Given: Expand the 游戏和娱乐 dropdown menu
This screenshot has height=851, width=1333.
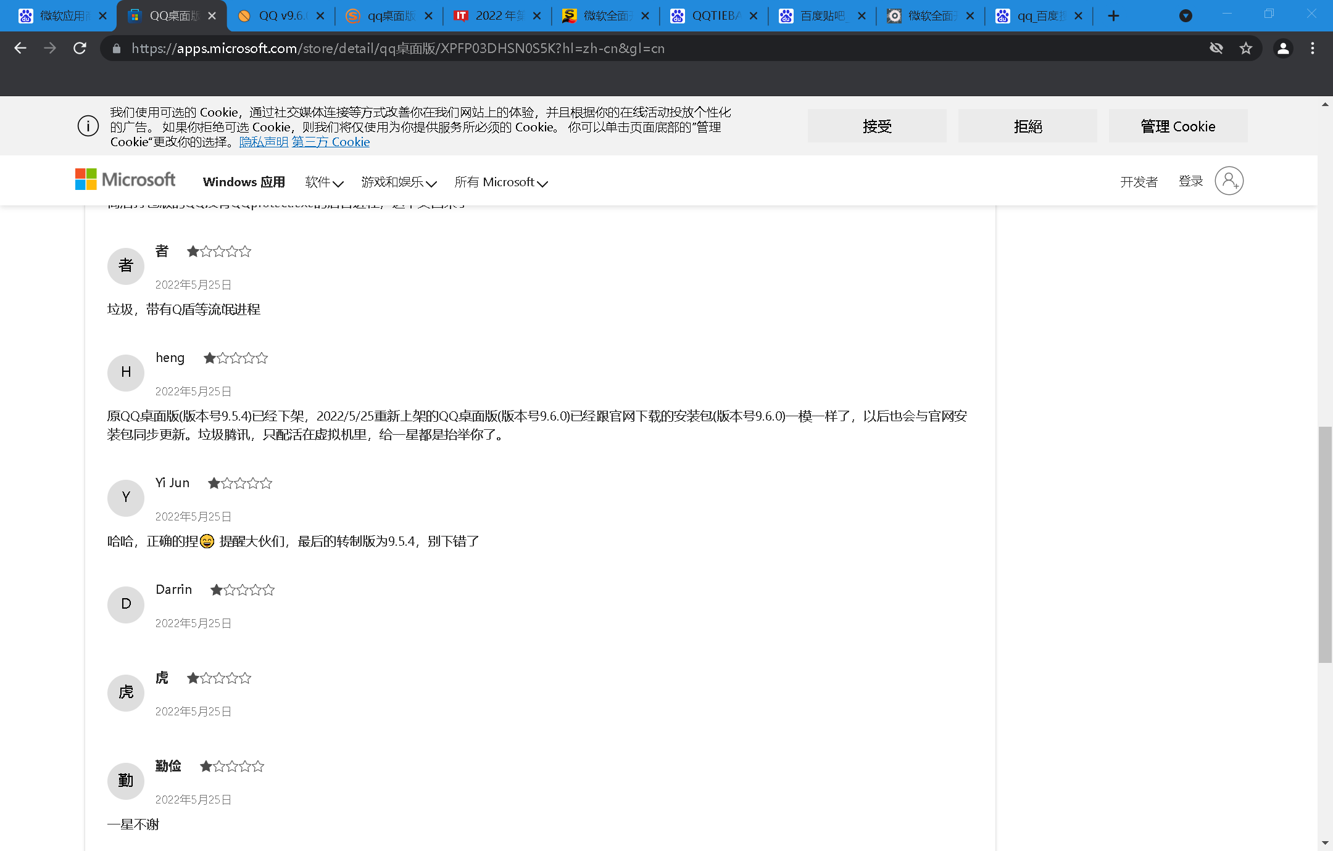Looking at the screenshot, I should click(399, 182).
